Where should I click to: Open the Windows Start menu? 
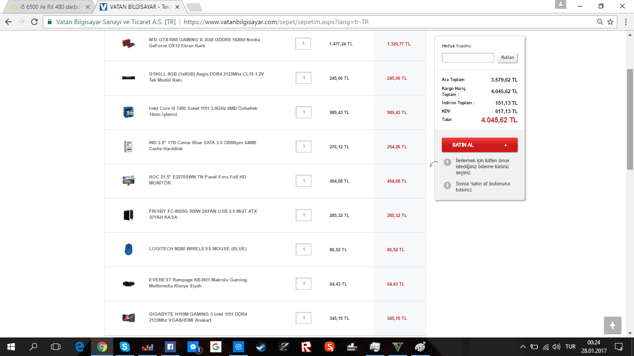(11, 346)
